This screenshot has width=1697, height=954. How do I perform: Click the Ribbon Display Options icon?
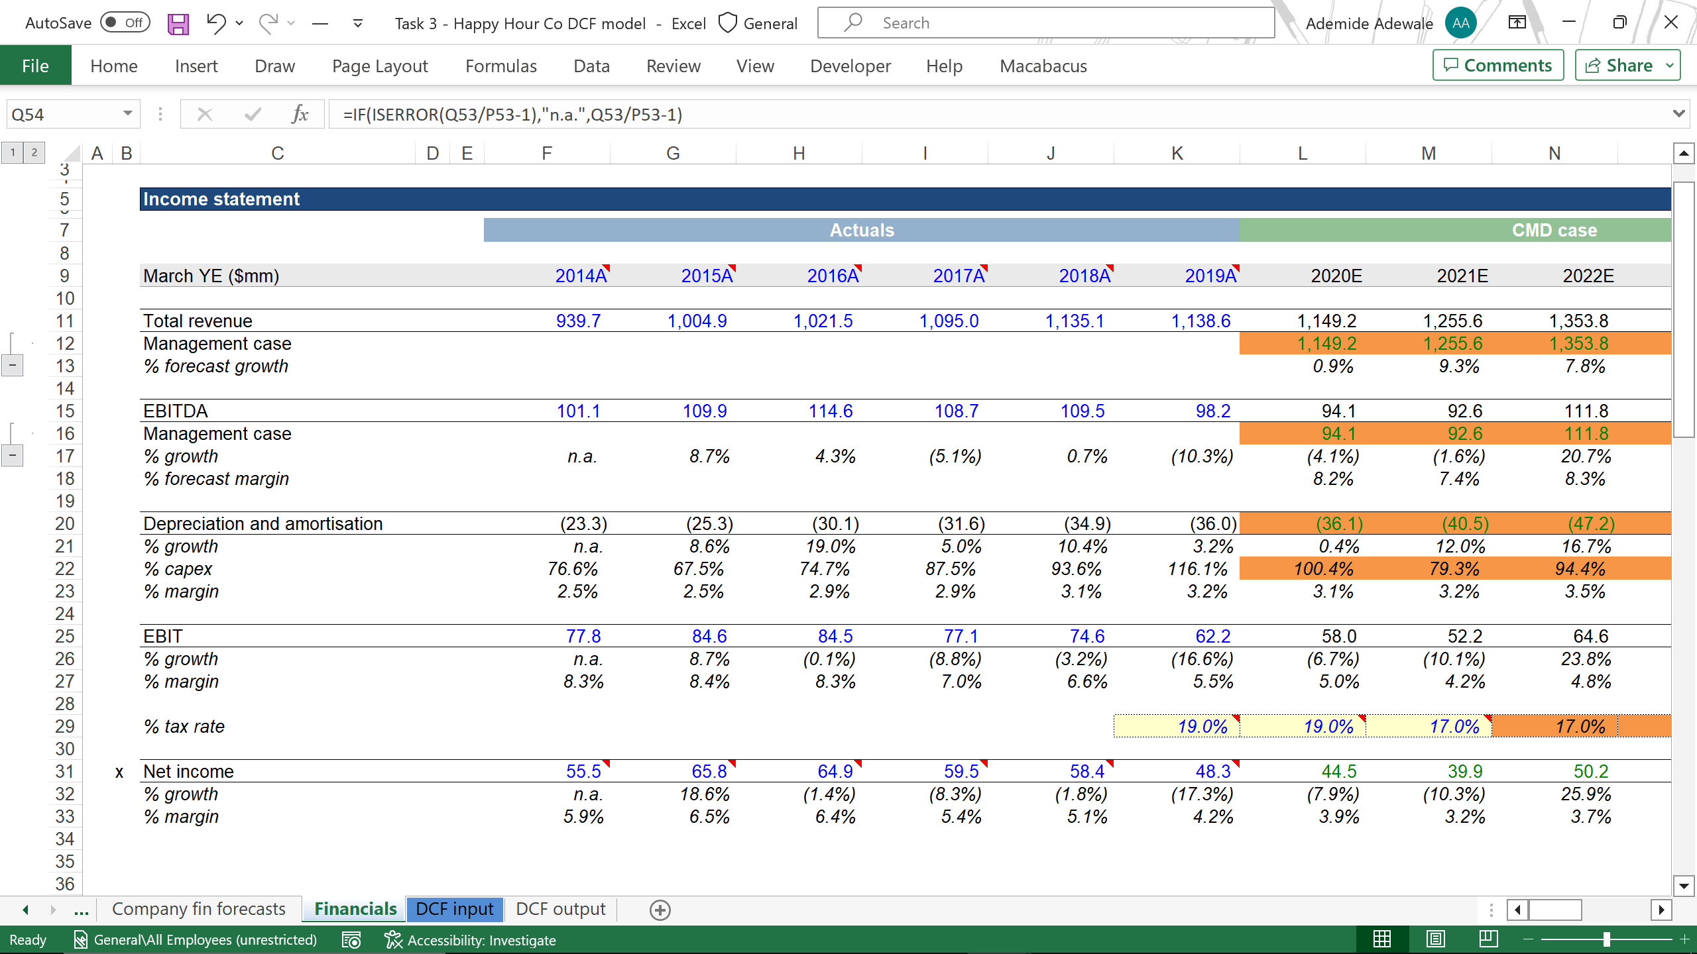(1517, 23)
